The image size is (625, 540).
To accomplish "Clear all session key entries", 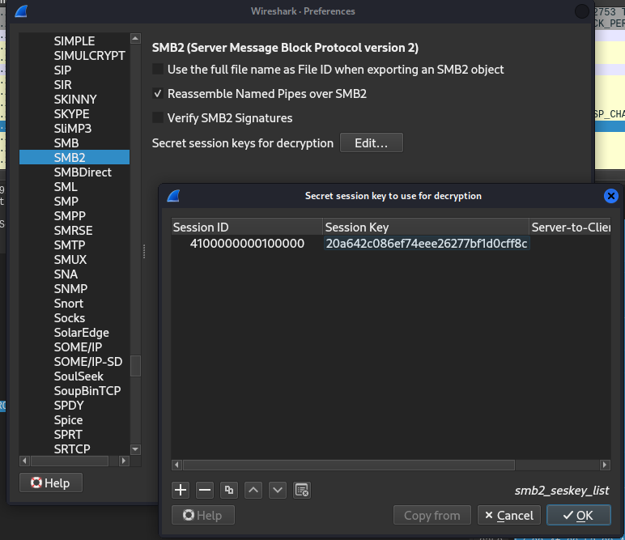I will [x=302, y=490].
